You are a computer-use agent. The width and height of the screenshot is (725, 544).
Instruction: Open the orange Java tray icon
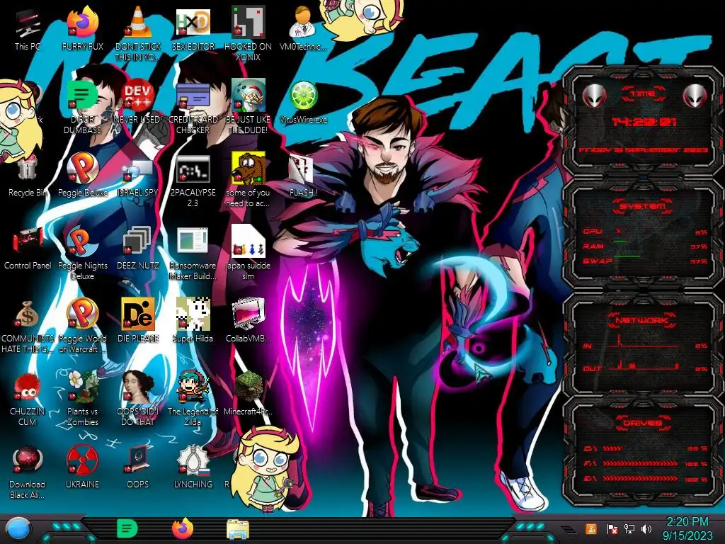(x=590, y=528)
